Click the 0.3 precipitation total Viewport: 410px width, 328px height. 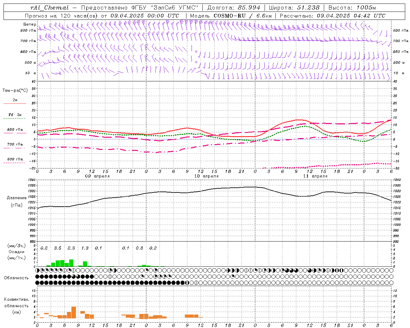click(x=139, y=248)
